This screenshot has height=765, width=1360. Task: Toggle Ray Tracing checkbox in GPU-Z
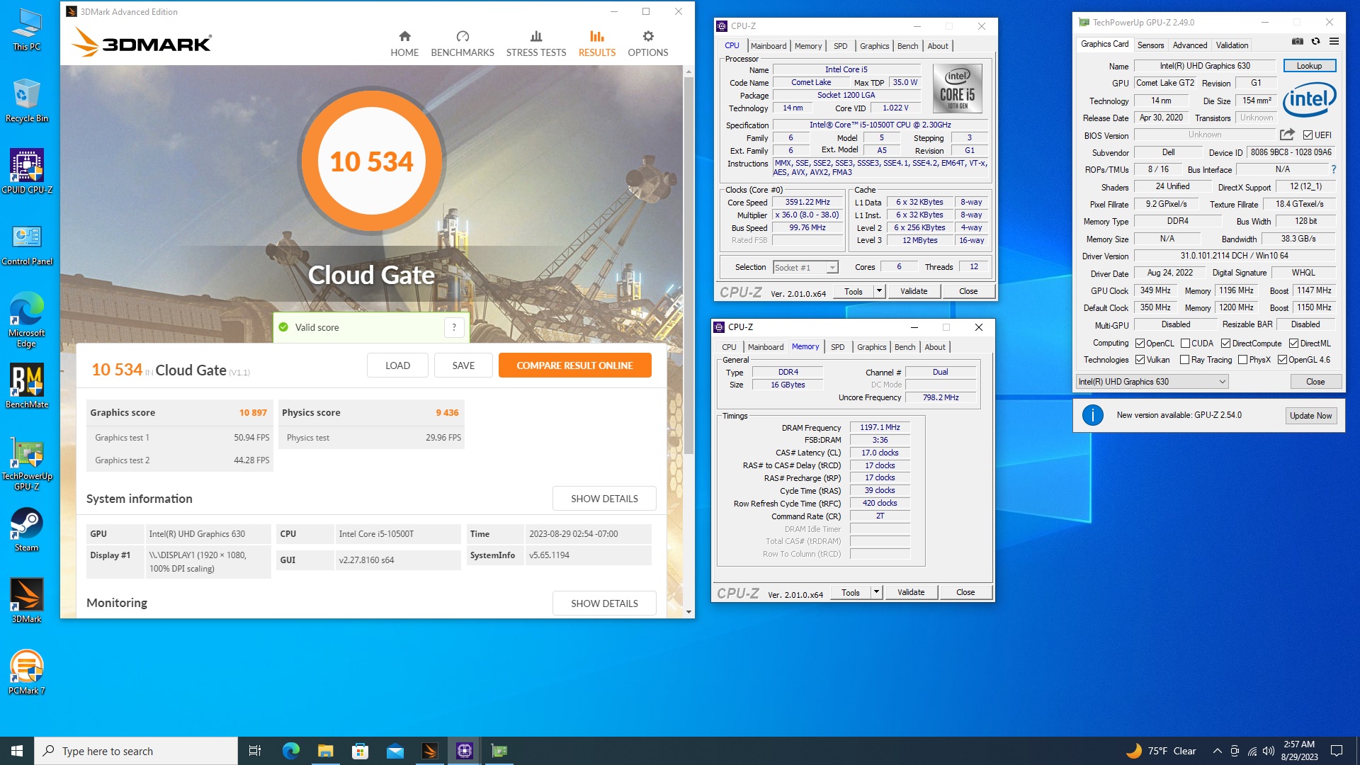coord(1184,360)
